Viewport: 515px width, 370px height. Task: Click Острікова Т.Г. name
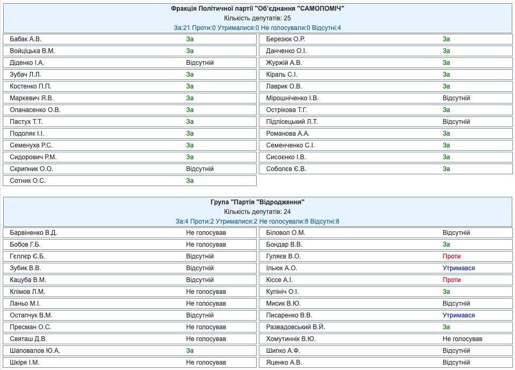point(287,110)
